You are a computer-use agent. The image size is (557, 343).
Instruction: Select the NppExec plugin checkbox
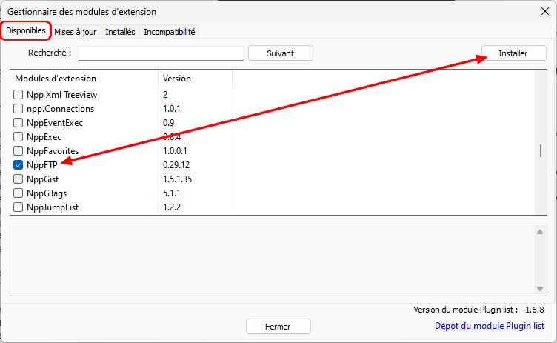(18, 137)
